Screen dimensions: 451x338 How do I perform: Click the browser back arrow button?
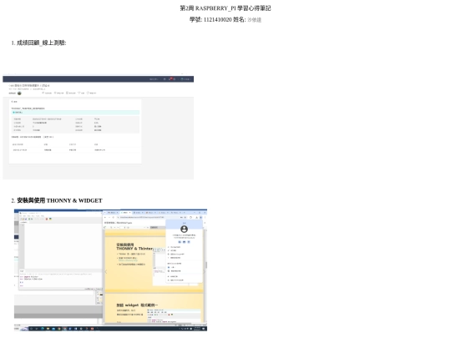105,217
